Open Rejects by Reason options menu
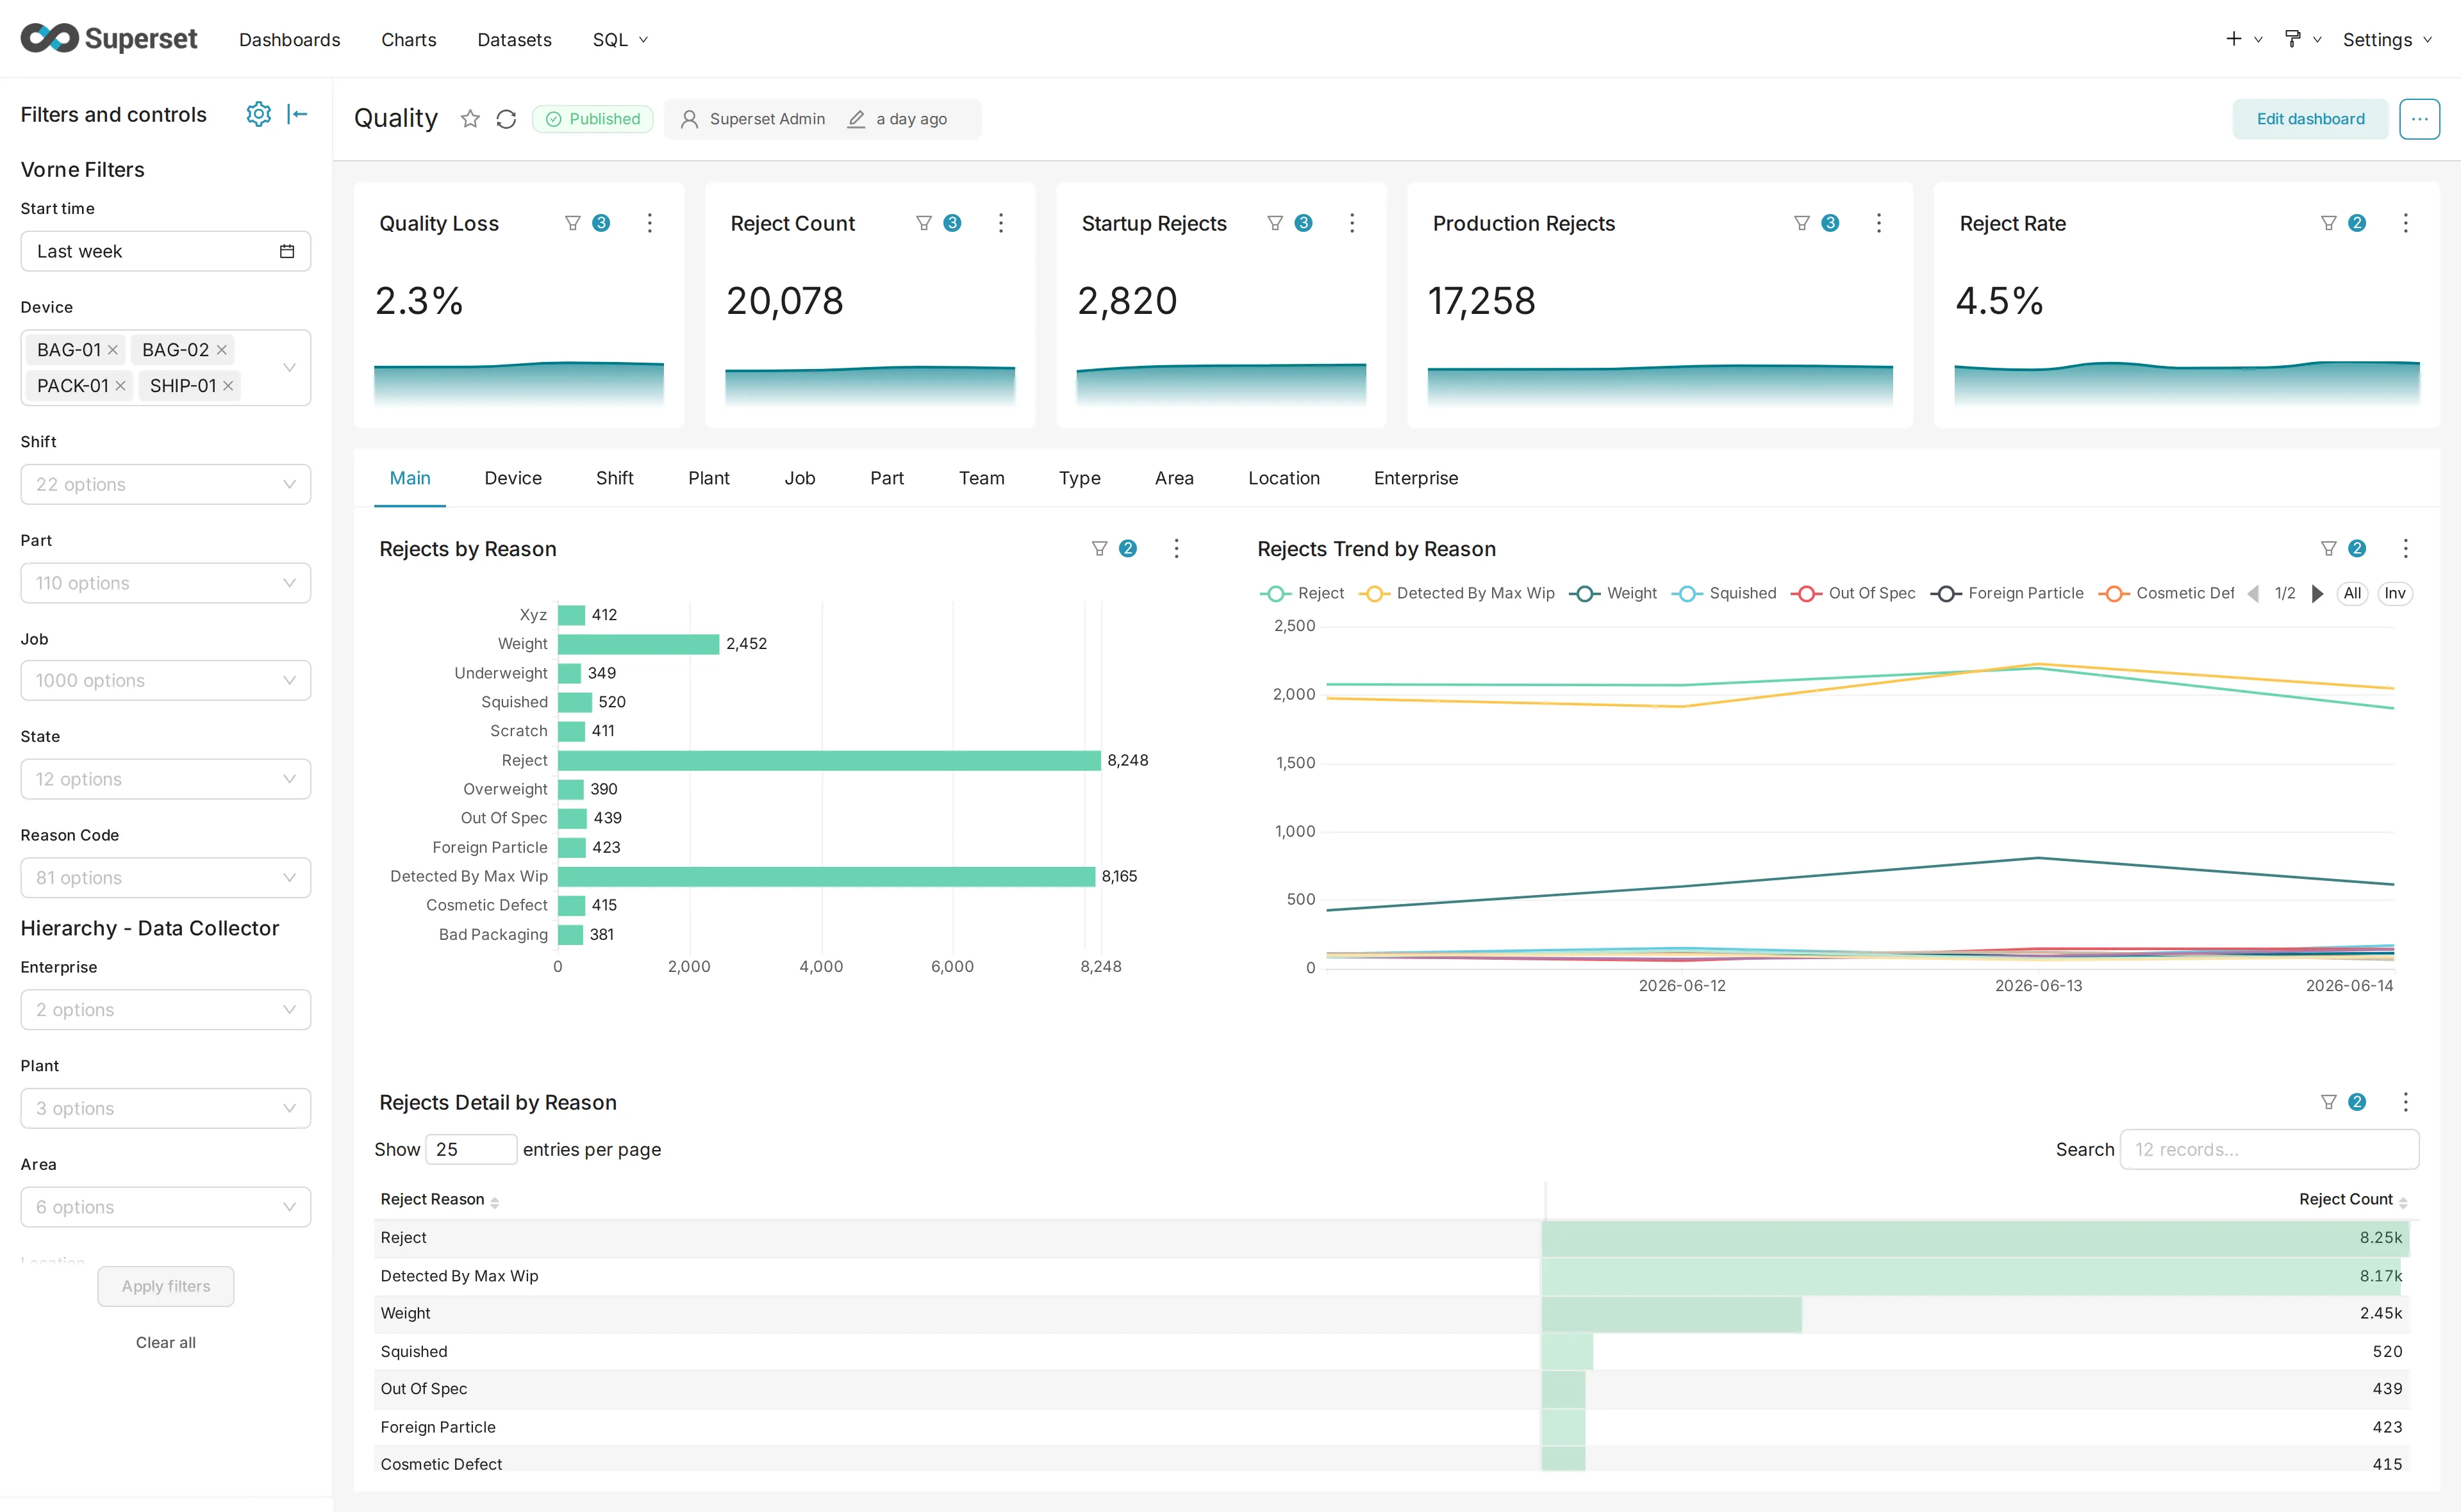The height and width of the screenshot is (1512, 2461). click(x=1176, y=548)
